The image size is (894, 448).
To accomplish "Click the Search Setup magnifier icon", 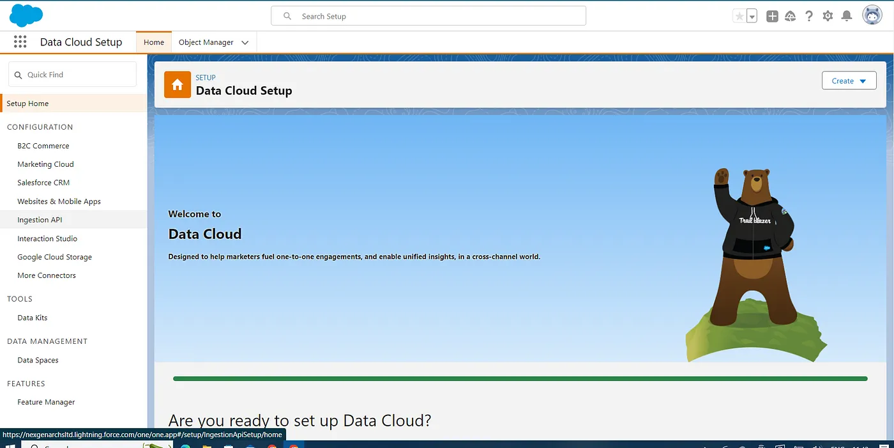I will [x=287, y=16].
